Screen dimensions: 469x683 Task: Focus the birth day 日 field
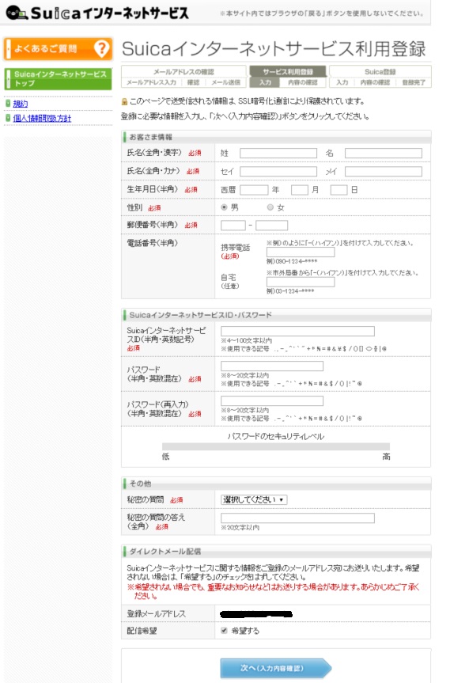339,190
